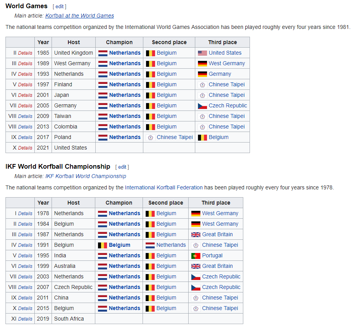Open the Portugal team link
355x328 pixels.
point(212,255)
